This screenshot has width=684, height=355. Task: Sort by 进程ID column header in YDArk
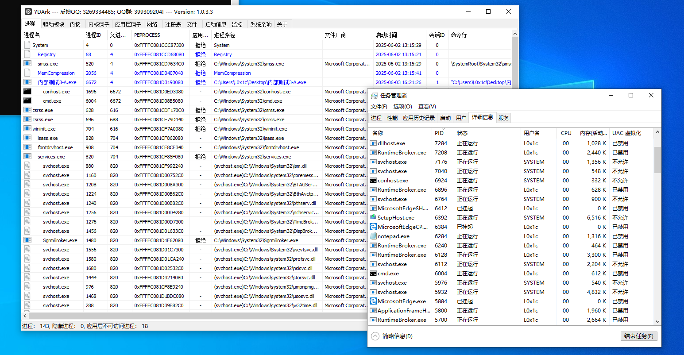point(95,35)
